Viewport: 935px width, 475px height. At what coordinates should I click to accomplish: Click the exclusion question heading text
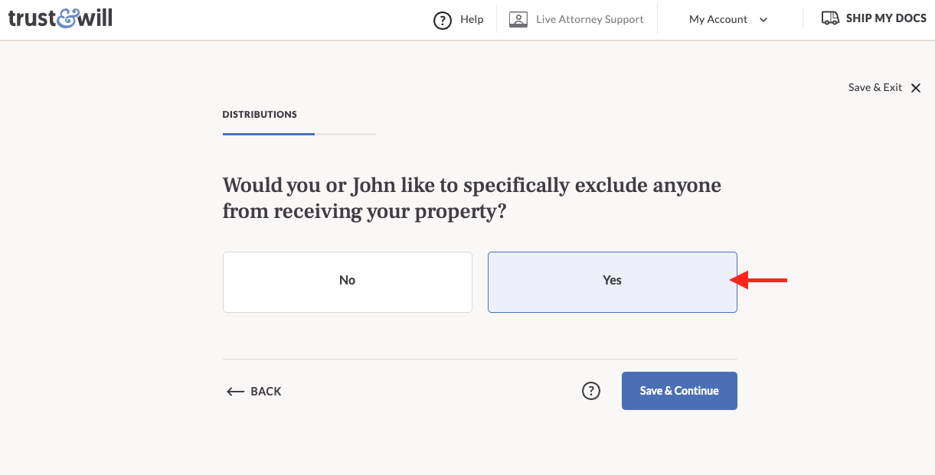472,198
